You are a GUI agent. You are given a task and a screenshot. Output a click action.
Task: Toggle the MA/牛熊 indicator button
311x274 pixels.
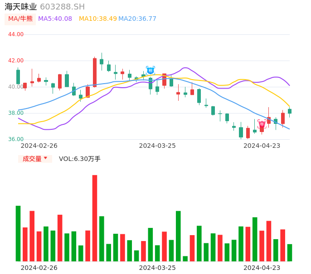(20, 19)
